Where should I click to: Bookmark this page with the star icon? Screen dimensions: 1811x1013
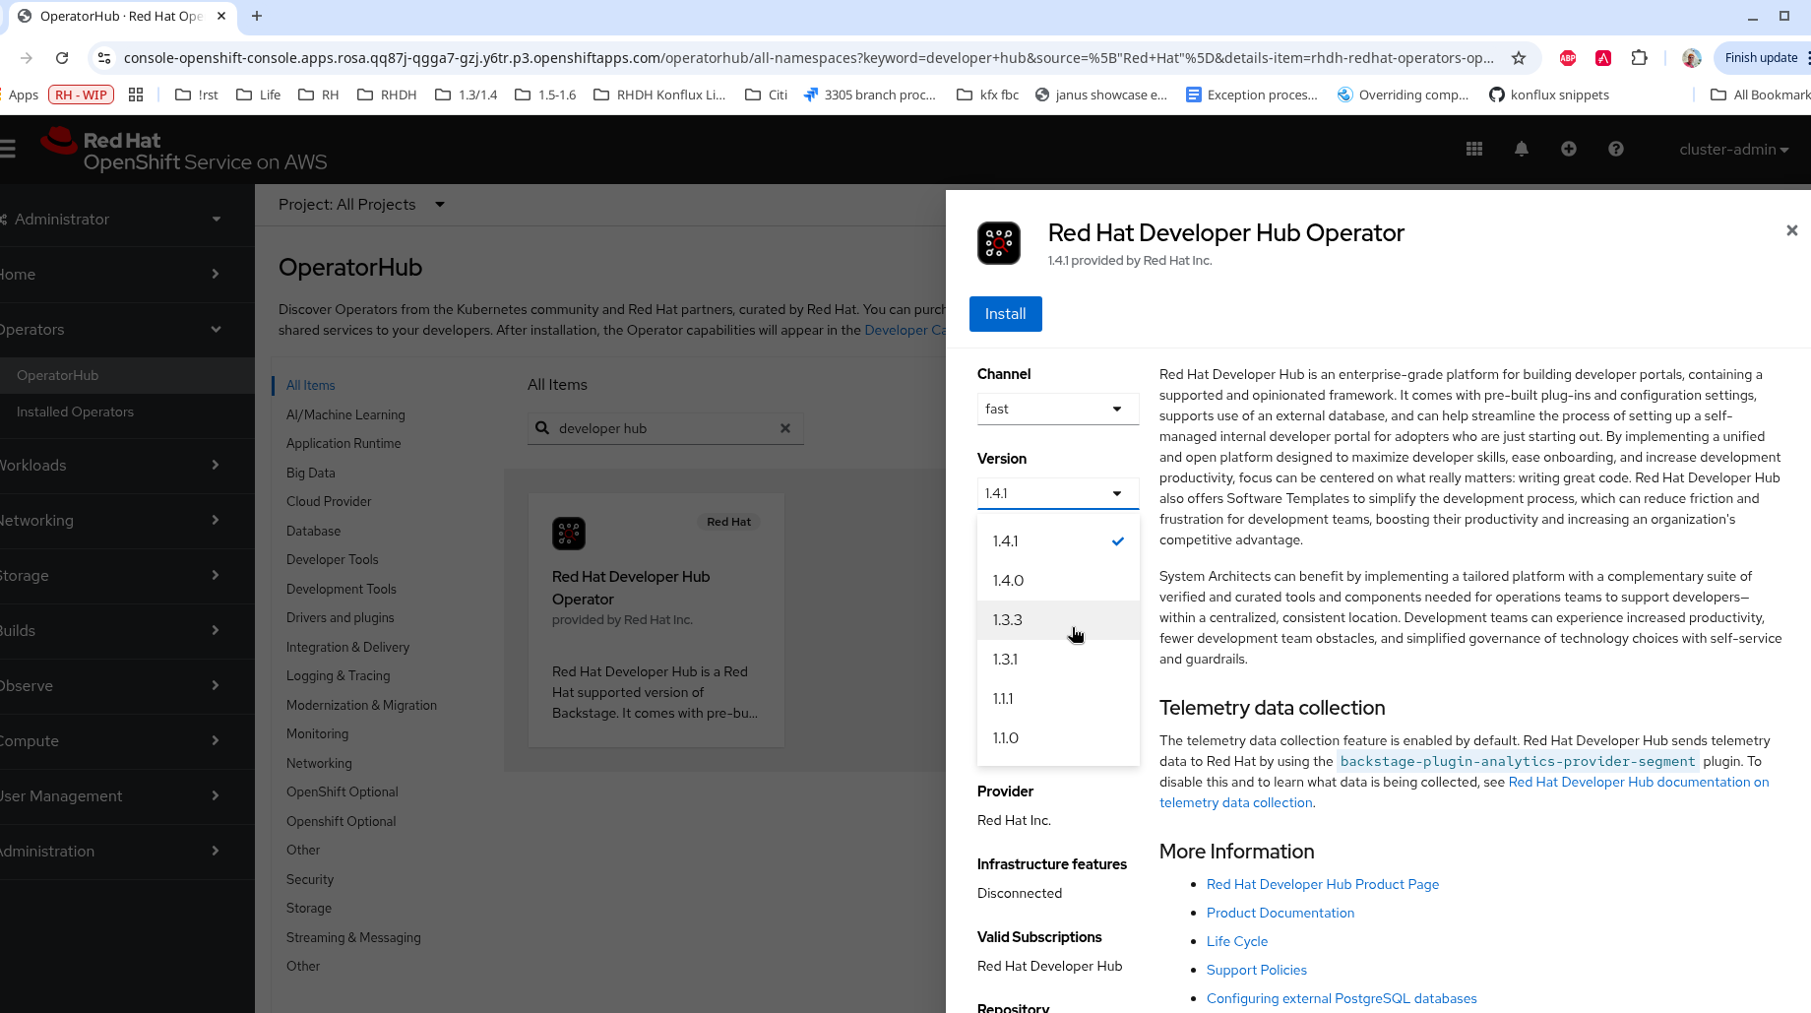[x=1519, y=58]
